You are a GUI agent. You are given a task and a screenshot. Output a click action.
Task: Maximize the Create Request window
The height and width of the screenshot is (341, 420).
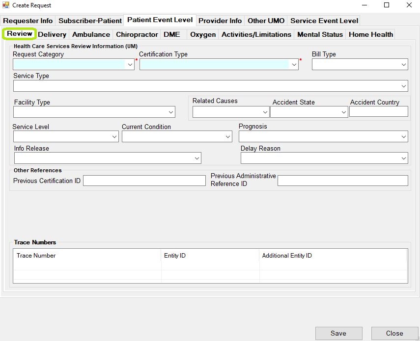pos(387,5)
